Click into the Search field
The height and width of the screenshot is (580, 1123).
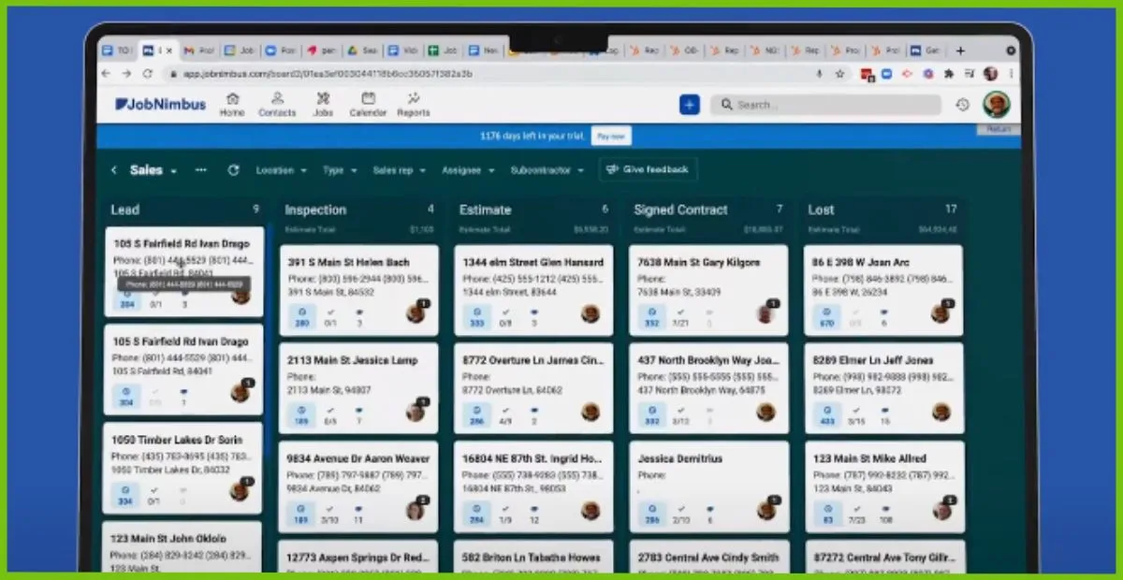825,105
